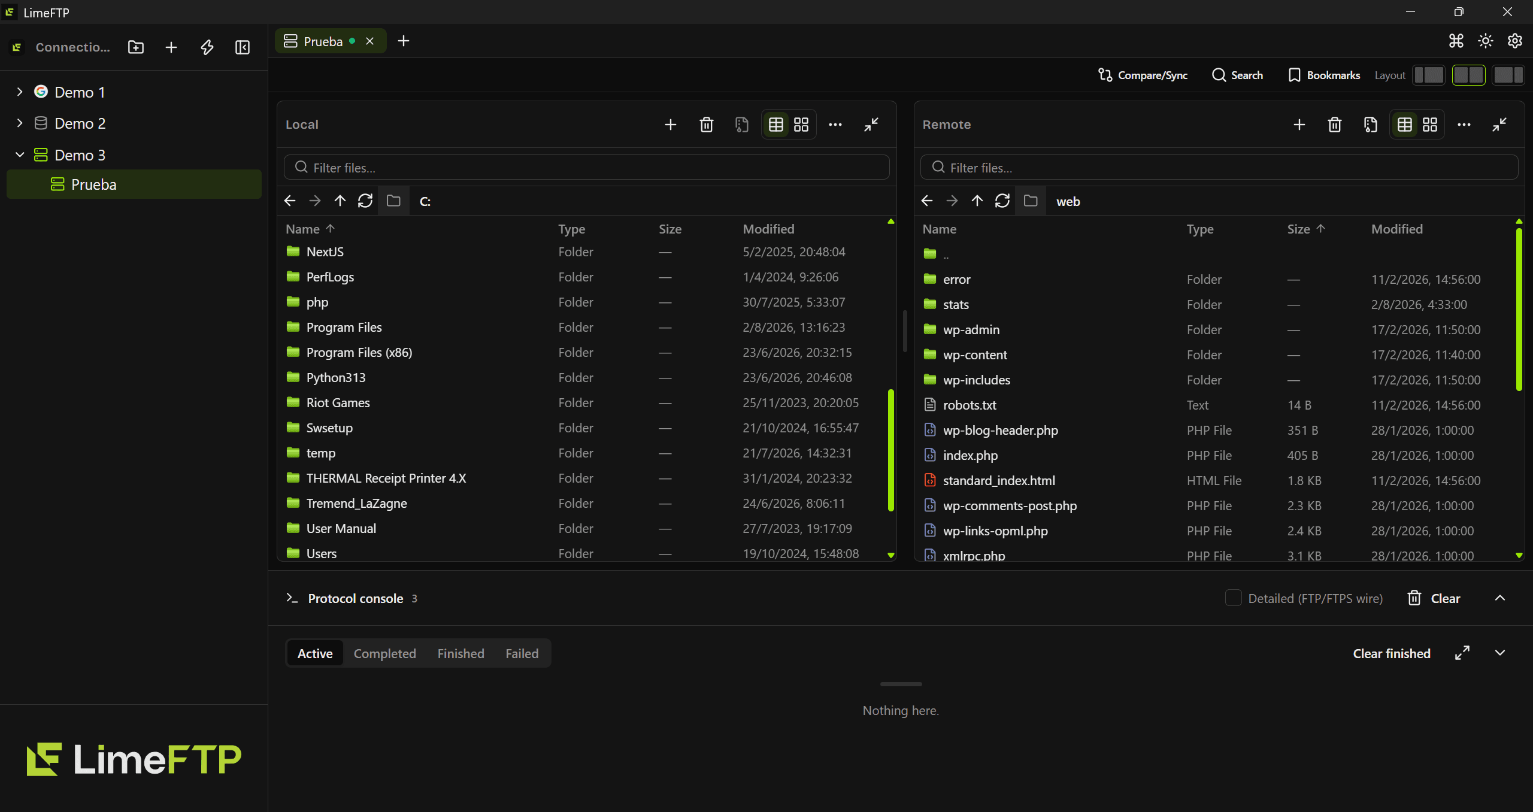The width and height of the screenshot is (1533, 812).
Task: Go back in Remote pane navigation
Action: click(927, 201)
